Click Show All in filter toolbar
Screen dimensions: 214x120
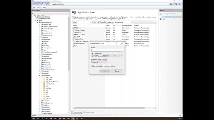pyautogui.click(x=102, y=22)
